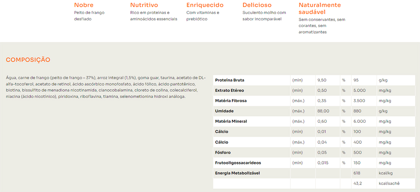This screenshot has height=192, width=420.
Task: Select the Naturalmente saudável heading
Action: (320, 8)
